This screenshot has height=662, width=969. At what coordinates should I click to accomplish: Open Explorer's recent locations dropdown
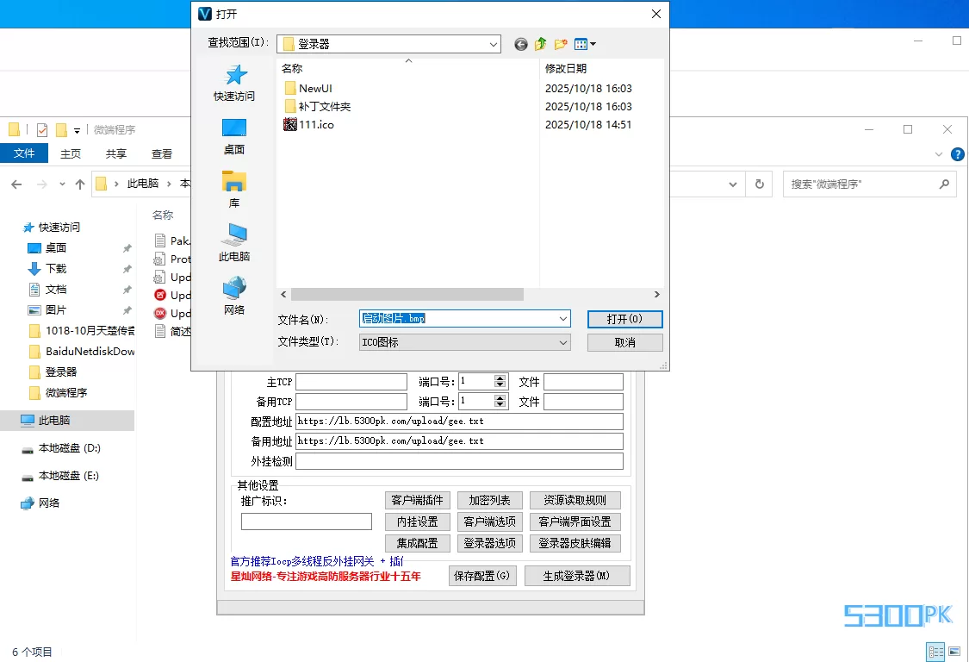(62, 184)
